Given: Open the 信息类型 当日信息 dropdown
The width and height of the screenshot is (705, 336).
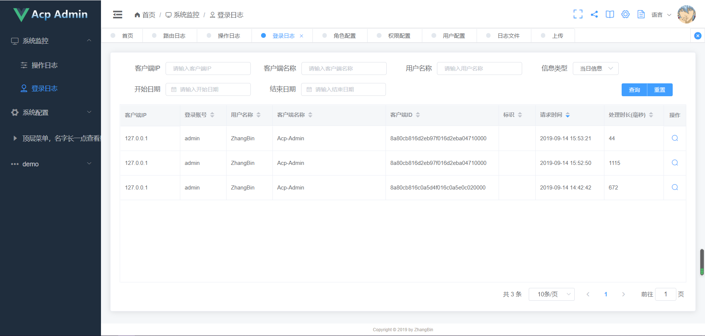Looking at the screenshot, I should coord(596,68).
